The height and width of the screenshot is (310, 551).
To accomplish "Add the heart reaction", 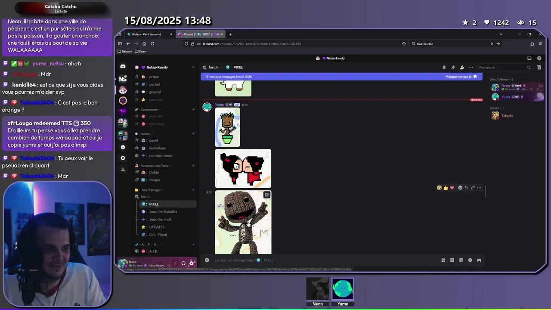I will pyautogui.click(x=452, y=188).
